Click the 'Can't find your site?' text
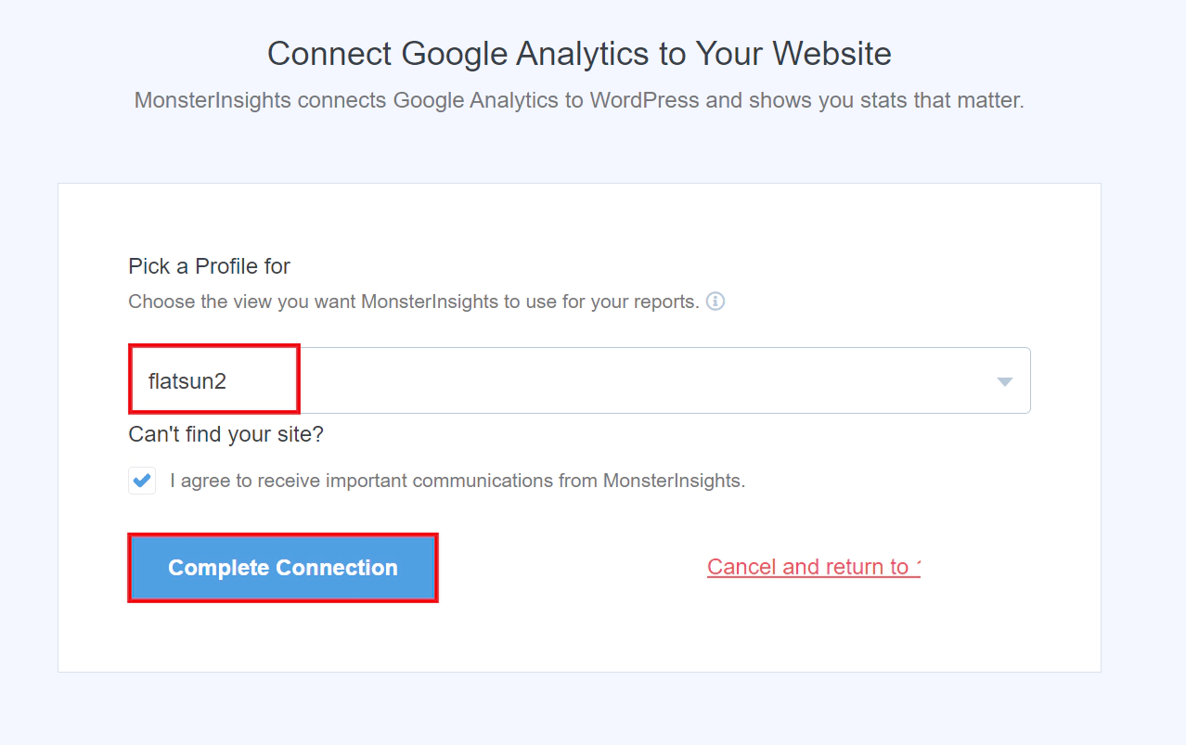This screenshot has width=1186, height=745. click(x=226, y=434)
